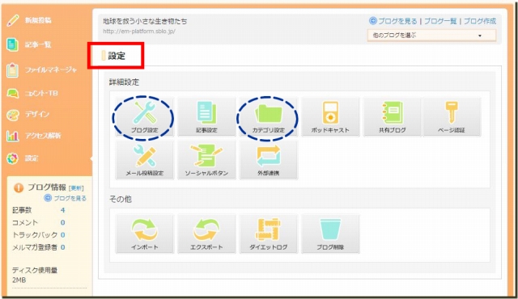Viewport: 518px width, 299px height.
Task: Open the ブログ設定 wrench icon
Action: 144,116
